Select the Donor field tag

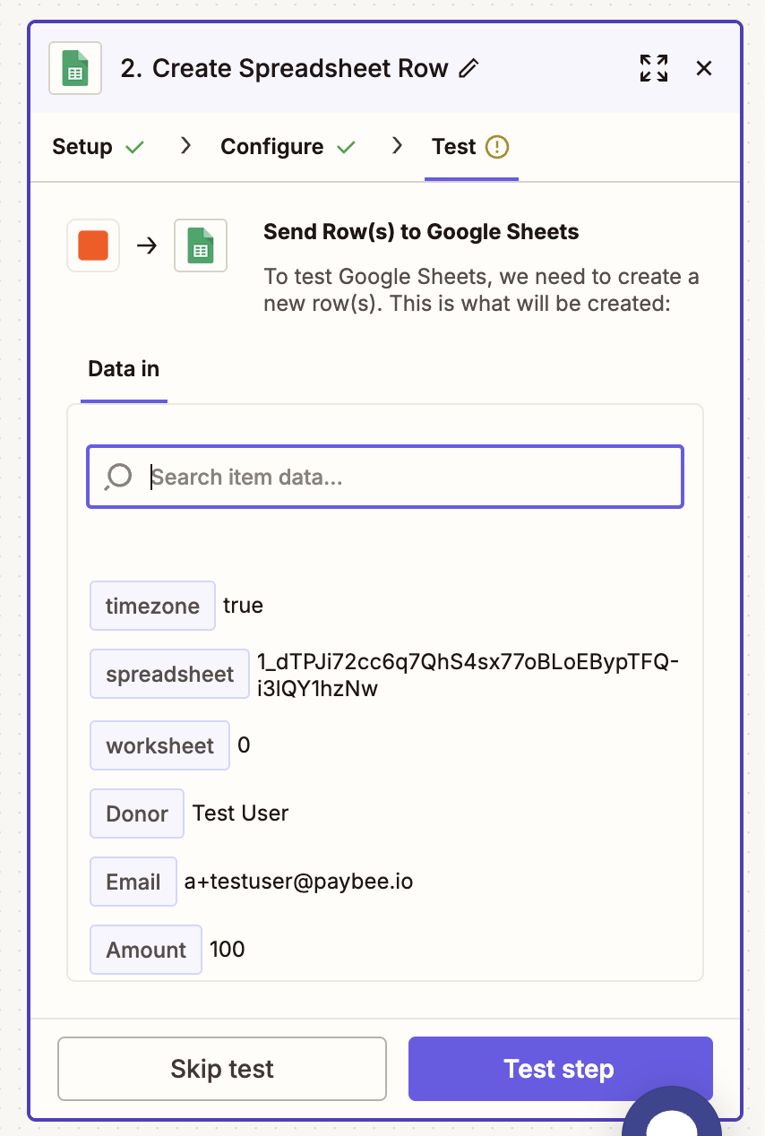click(137, 813)
